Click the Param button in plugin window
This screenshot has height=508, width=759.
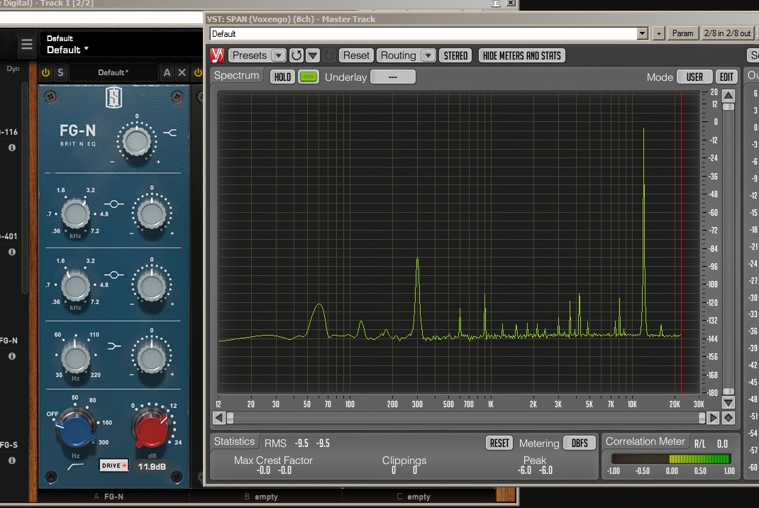(x=682, y=33)
